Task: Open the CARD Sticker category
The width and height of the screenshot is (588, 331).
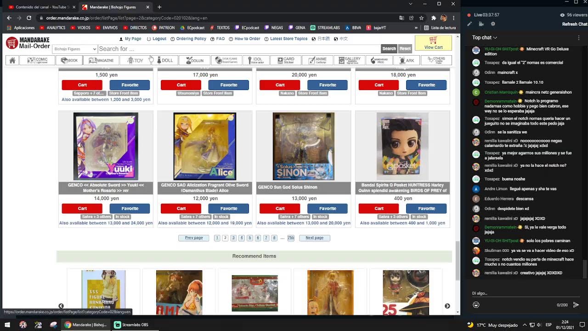Action: tap(286, 60)
